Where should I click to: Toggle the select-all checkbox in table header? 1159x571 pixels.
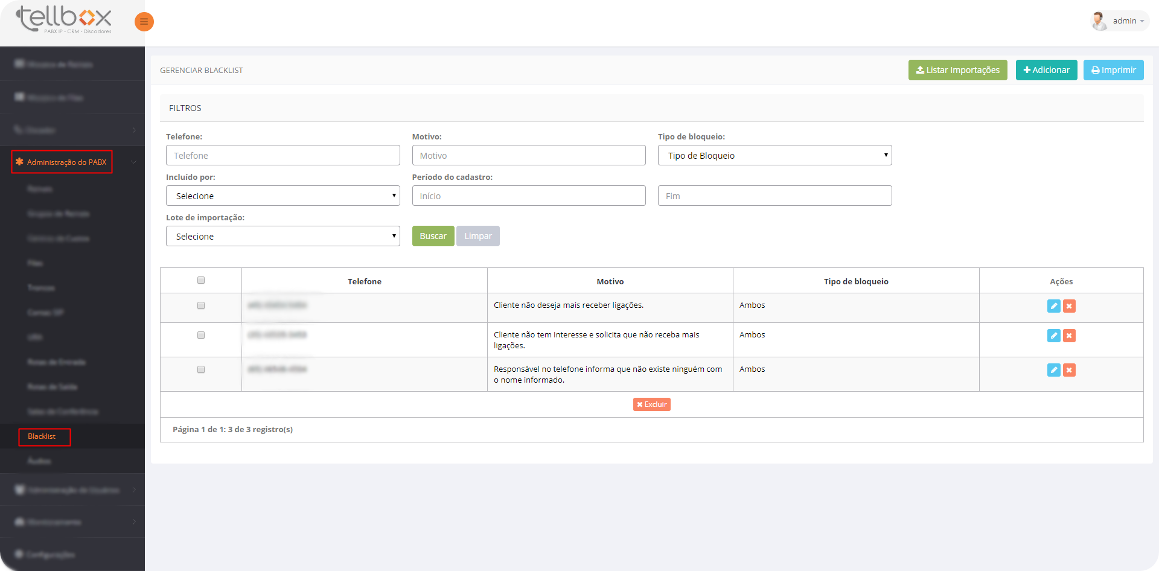coord(201,280)
